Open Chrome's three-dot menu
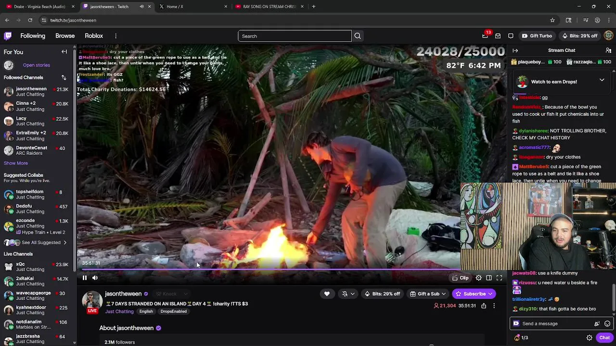The height and width of the screenshot is (346, 616). click(609, 20)
